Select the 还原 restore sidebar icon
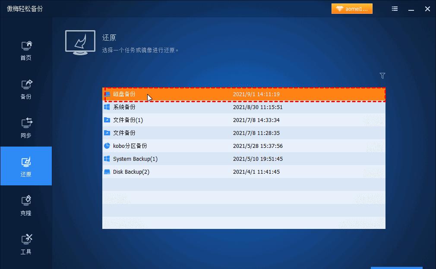 coord(26,162)
